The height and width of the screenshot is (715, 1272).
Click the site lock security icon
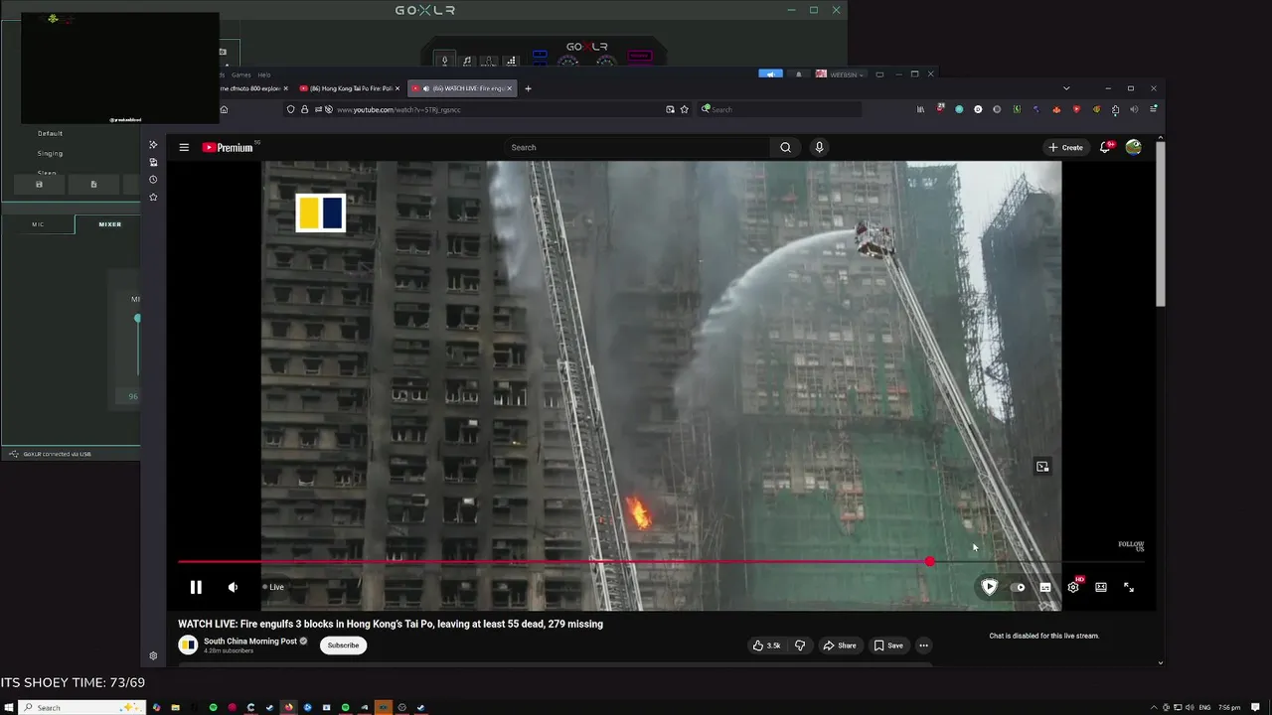[304, 109]
